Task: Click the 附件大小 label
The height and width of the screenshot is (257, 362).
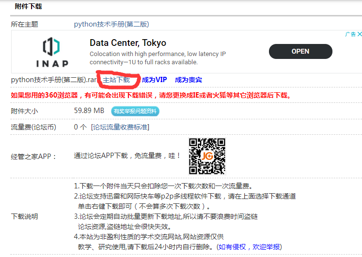Action: point(24,111)
